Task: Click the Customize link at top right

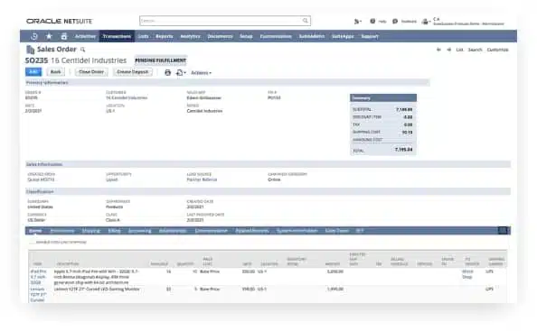Action: [x=497, y=50]
